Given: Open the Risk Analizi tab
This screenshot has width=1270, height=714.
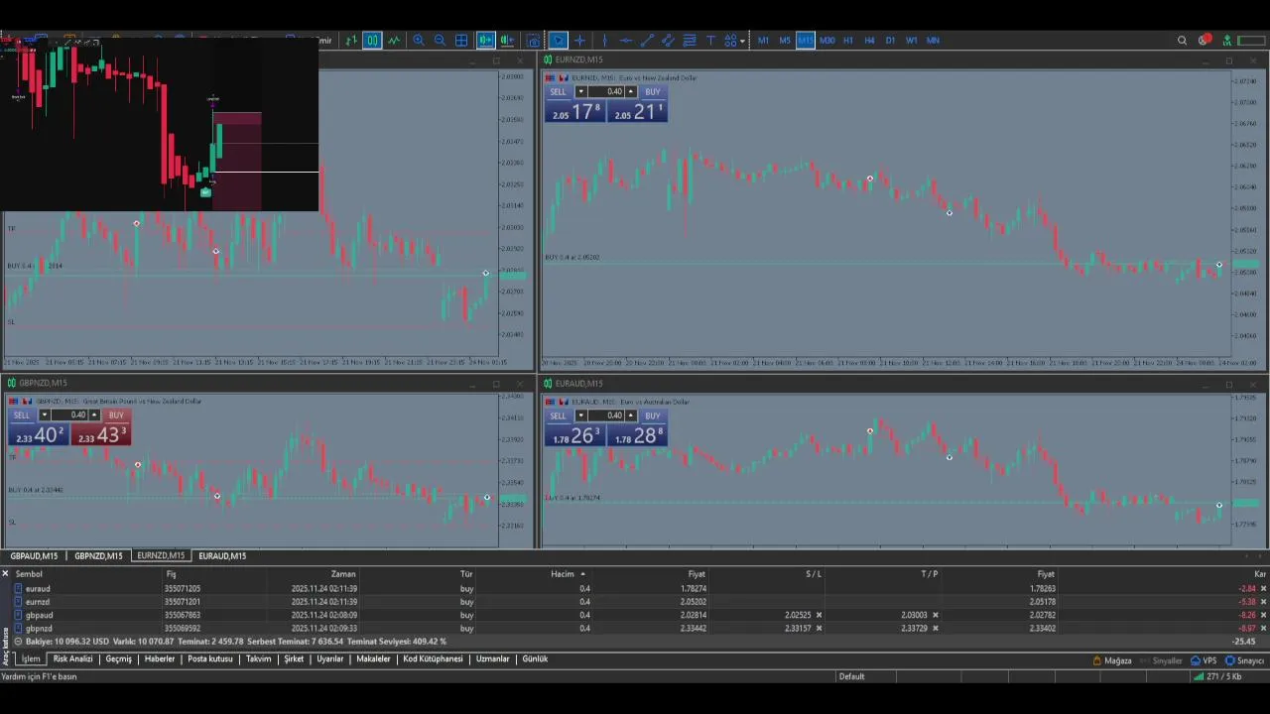Looking at the screenshot, I should coord(72,659).
